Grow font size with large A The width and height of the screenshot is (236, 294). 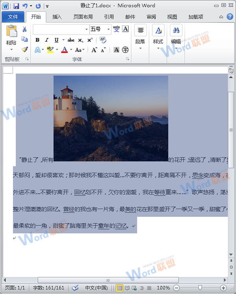tap(94, 50)
